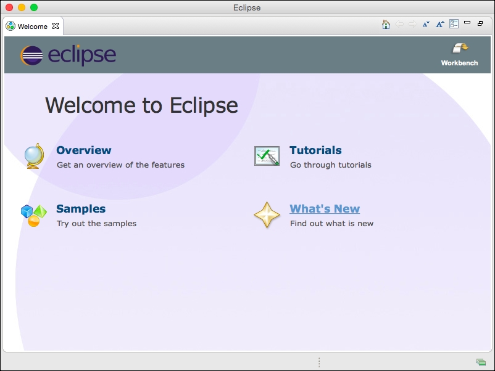Screen dimensions: 495x371
Task: Open the Samples link
Action: (x=81, y=209)
